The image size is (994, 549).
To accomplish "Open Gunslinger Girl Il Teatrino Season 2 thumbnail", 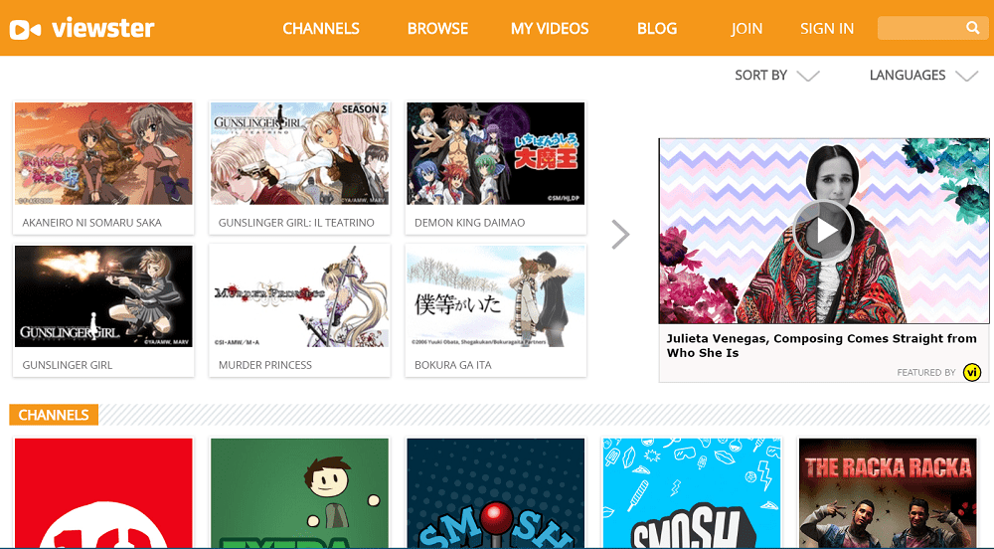I will (x=299, y=153).
